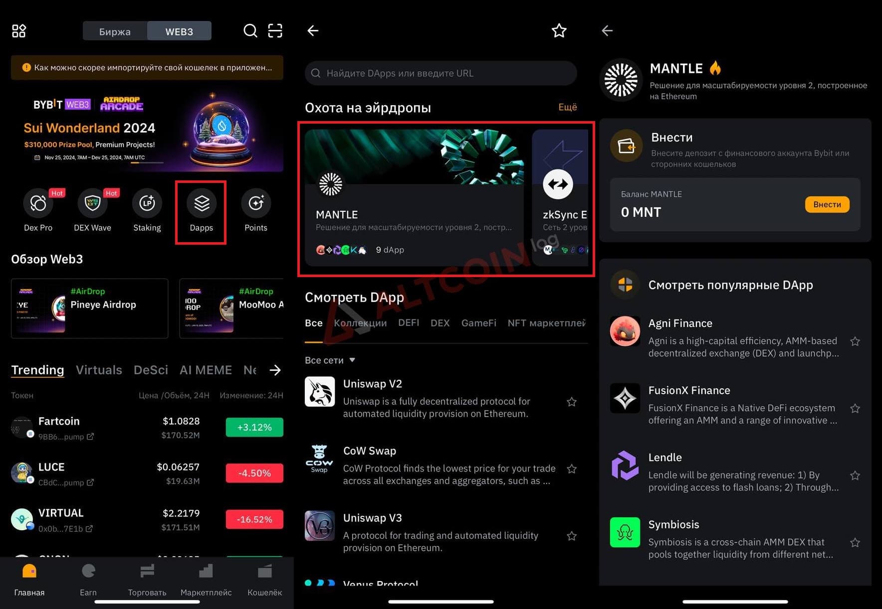Click Fartcoin +3.12% change badge
The image size is (882, 609).
[x=254, y=427]
